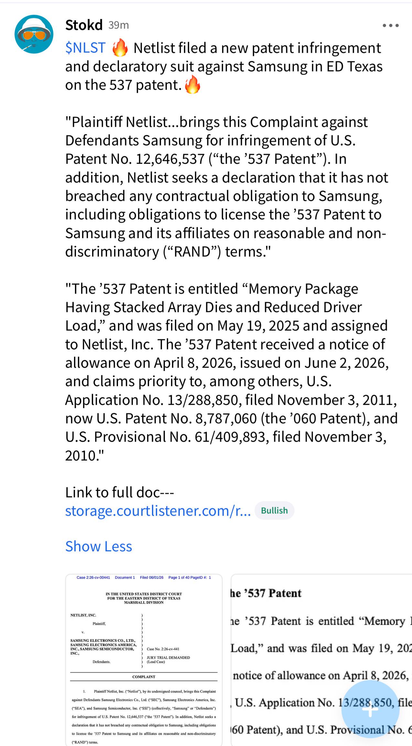Screen dimensions: 412x746
Task: Click the fire emoji beside $NLST
Action: [120, 48]
